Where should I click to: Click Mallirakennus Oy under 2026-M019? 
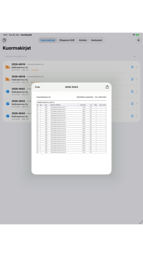pos(20,67)
